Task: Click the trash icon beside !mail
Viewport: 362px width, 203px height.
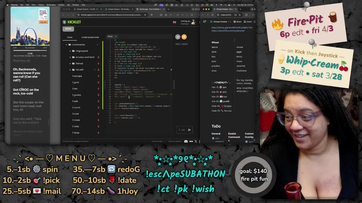Action: click(x=98, y=114)
